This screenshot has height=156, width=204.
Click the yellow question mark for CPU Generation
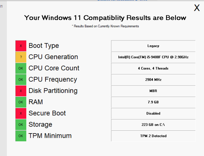point(21,57)
